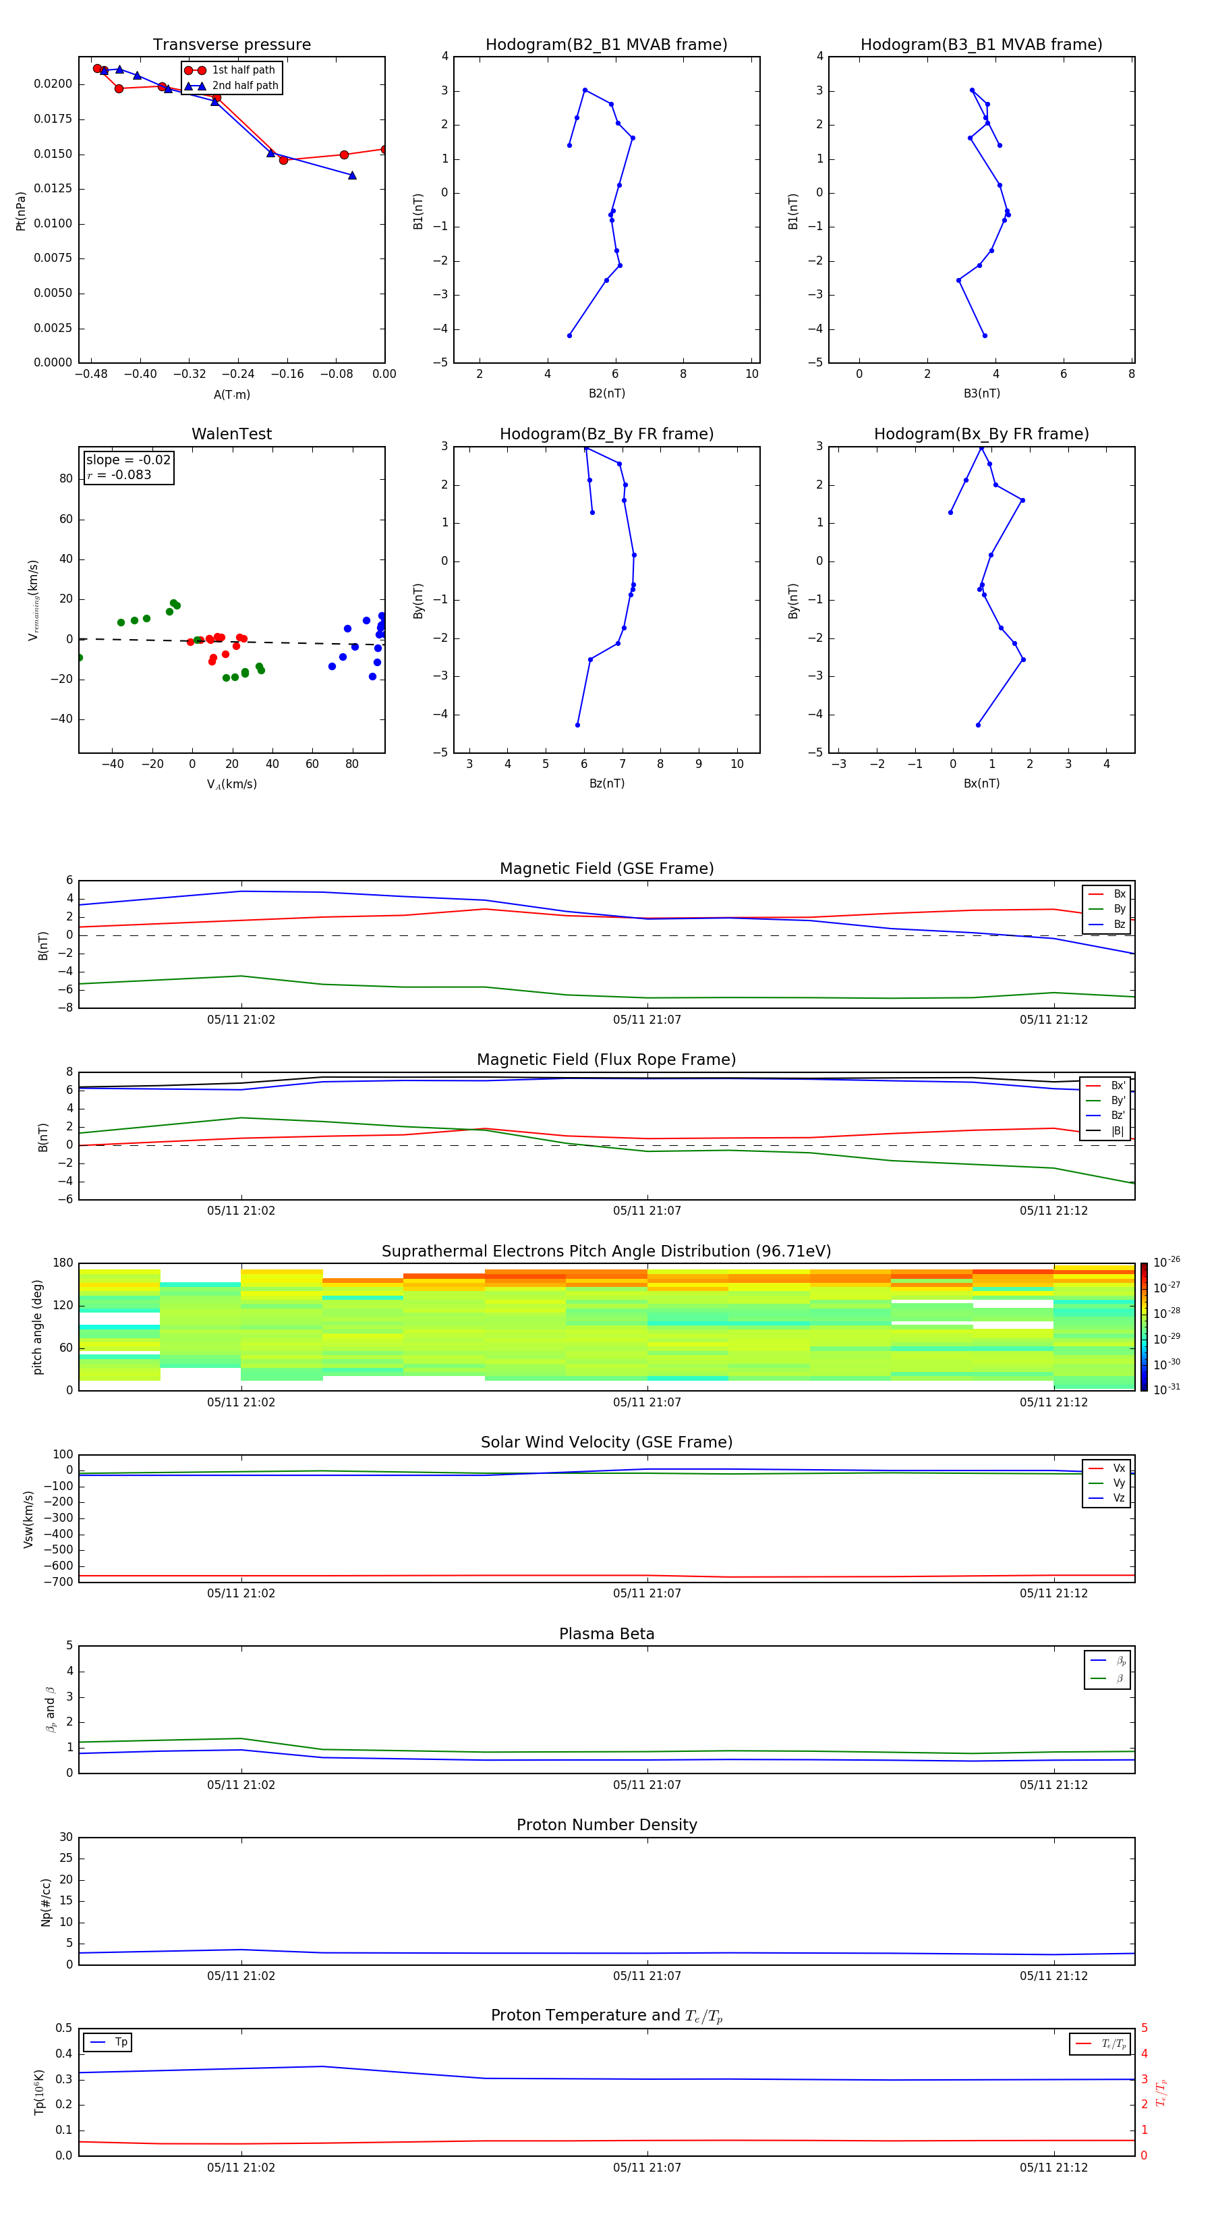Click the '10^-31' colorbar label
This screenshot has height=2227, width=1214.
pos(1167,1390)
